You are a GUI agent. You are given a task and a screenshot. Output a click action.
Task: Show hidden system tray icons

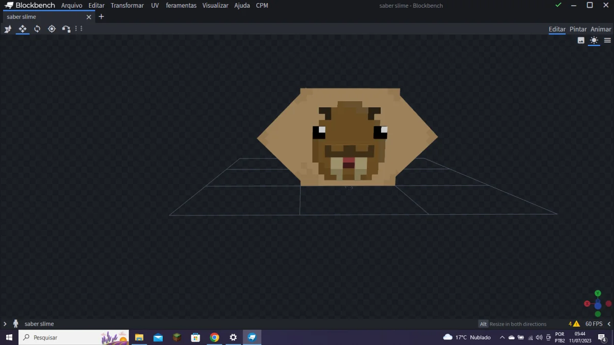tap(502, 337)
